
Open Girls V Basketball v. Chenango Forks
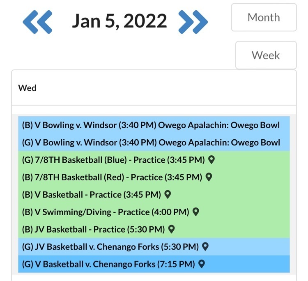[x=108, y=264]
